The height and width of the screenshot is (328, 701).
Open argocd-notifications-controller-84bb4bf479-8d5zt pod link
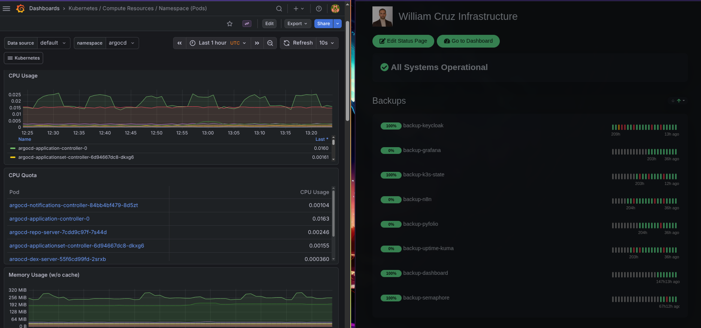pyautogui.click(x=73, y=205)
